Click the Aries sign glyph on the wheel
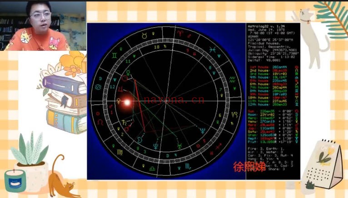 (180, 33)
